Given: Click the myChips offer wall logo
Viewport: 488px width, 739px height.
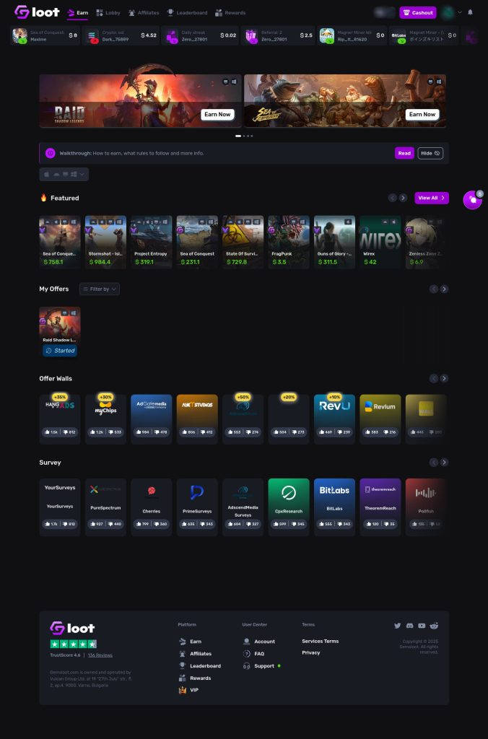Looking at the screenshot, I should 105,407.
